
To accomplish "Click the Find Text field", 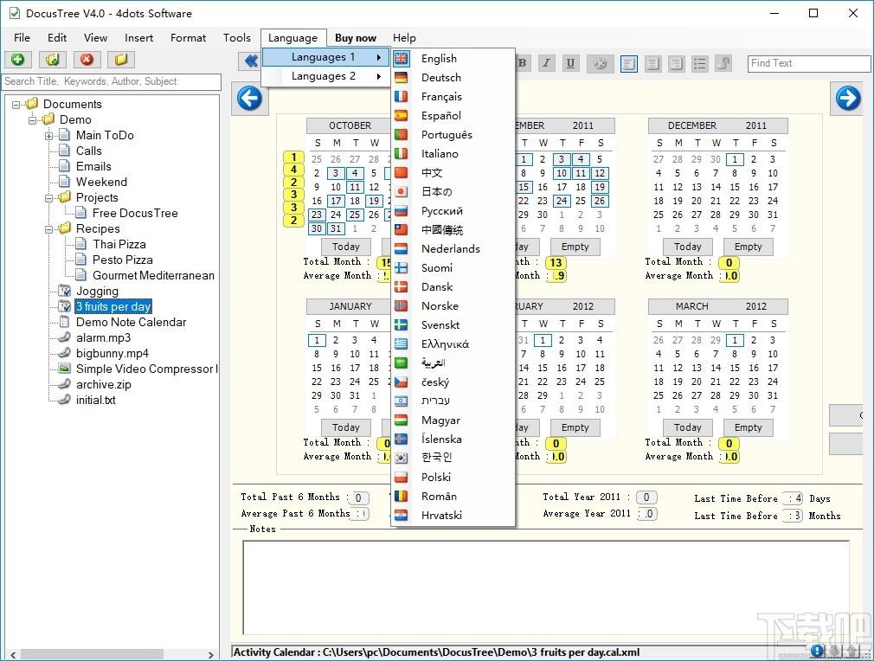I will (x=809, y=63).
